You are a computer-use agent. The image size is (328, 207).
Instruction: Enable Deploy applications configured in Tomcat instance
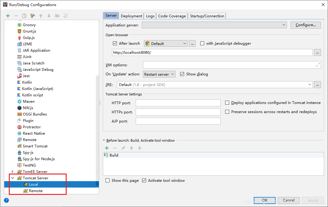pyautogui.click(x=227, y=102)
